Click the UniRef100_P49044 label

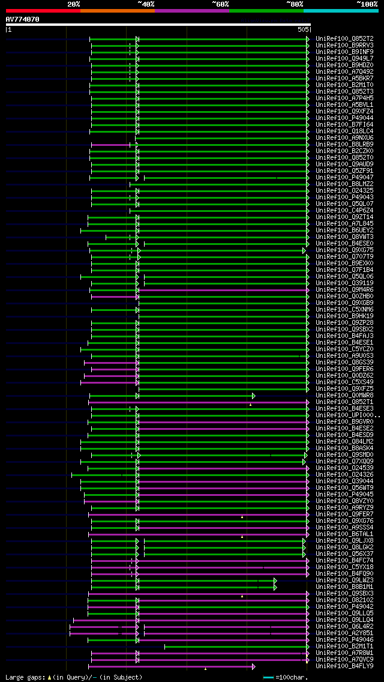[344, 118]
